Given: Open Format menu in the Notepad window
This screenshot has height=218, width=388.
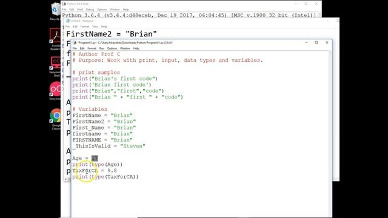Looking at the screenshot, I should pyautogui.click(x=85, y=27).
